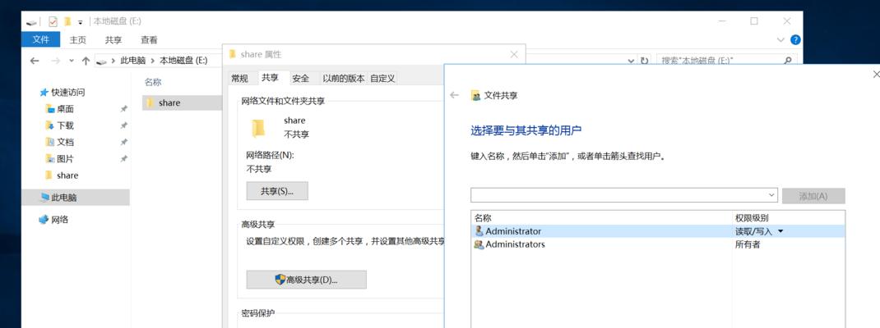Switch to 以前的版本 tab

coord(344,79)
